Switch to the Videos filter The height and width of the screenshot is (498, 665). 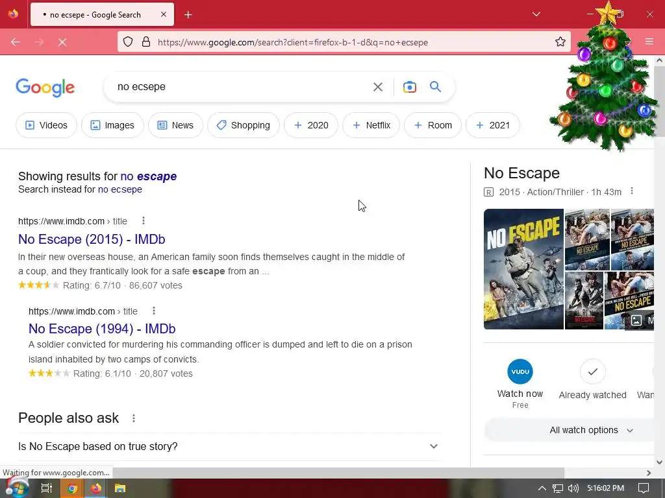[46, 125]
